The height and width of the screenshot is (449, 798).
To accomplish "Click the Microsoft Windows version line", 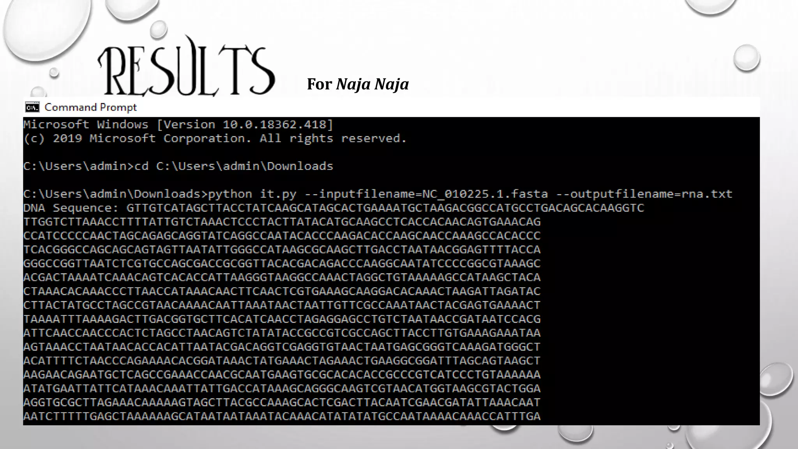I will [178, 125].
